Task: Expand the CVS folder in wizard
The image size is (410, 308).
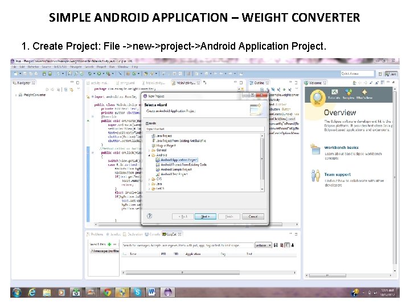Action: pyautogui.click(x=149, y=179)
